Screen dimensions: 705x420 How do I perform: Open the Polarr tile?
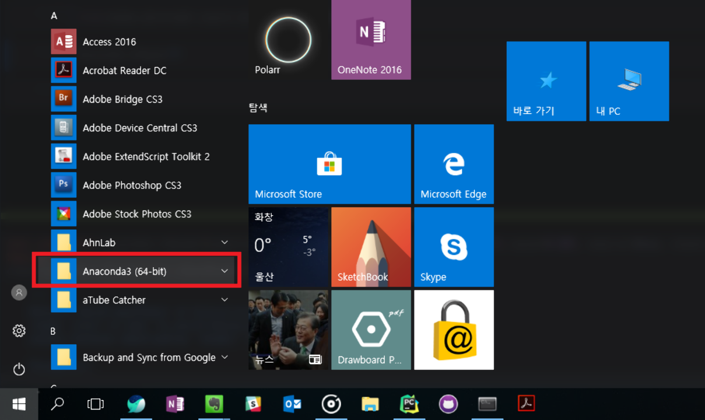click(x=288, y=40)
